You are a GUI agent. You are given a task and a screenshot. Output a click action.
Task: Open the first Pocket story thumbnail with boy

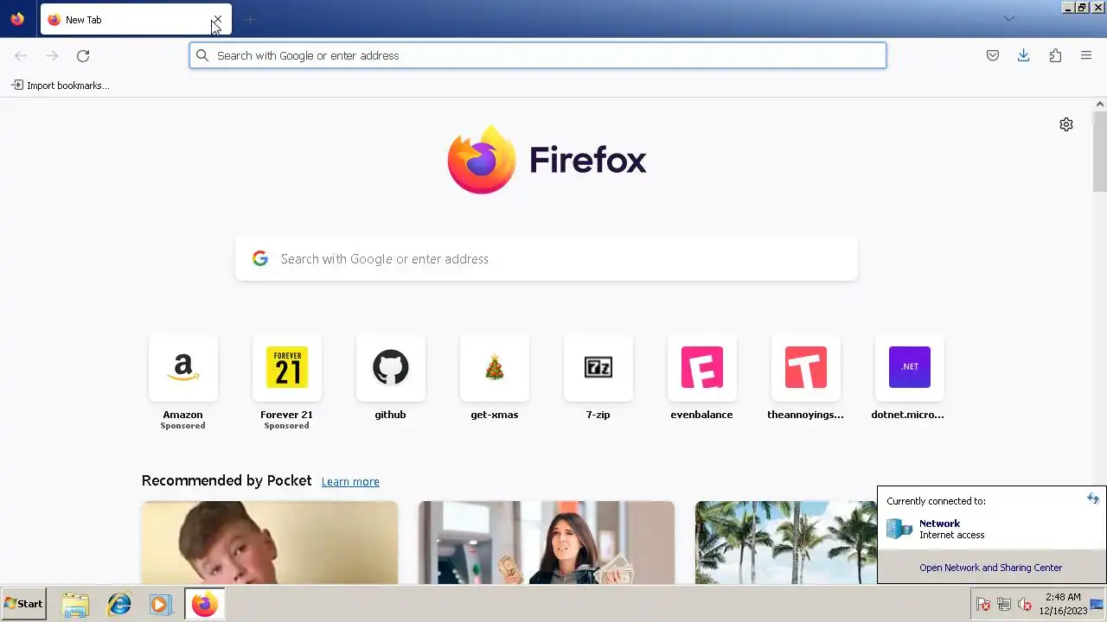(x=270, y=543)
